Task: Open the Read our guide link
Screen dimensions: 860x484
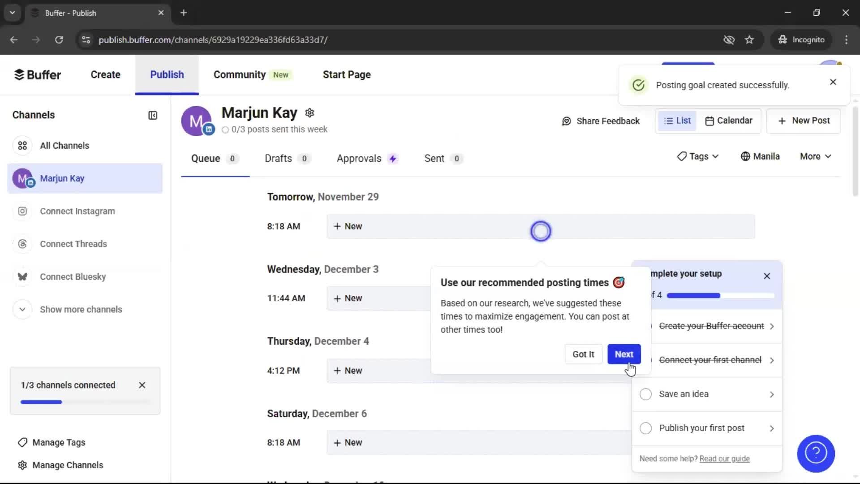Action: (x=724, y=458)
